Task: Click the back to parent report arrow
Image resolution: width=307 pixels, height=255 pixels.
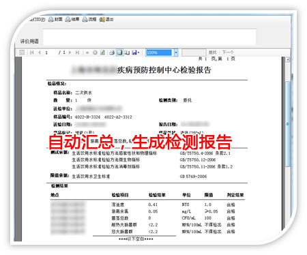Action: coord(87,52)
